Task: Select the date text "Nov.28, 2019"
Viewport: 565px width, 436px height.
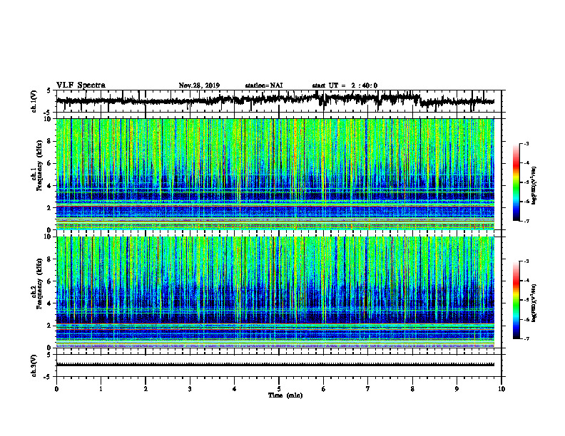Action: [199, 85]
